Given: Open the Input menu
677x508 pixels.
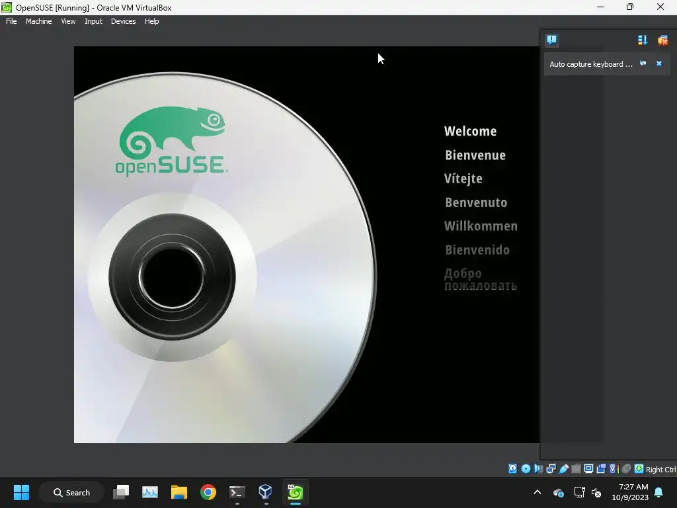Looking at the screenshot, I should click(x=93, y=21).
